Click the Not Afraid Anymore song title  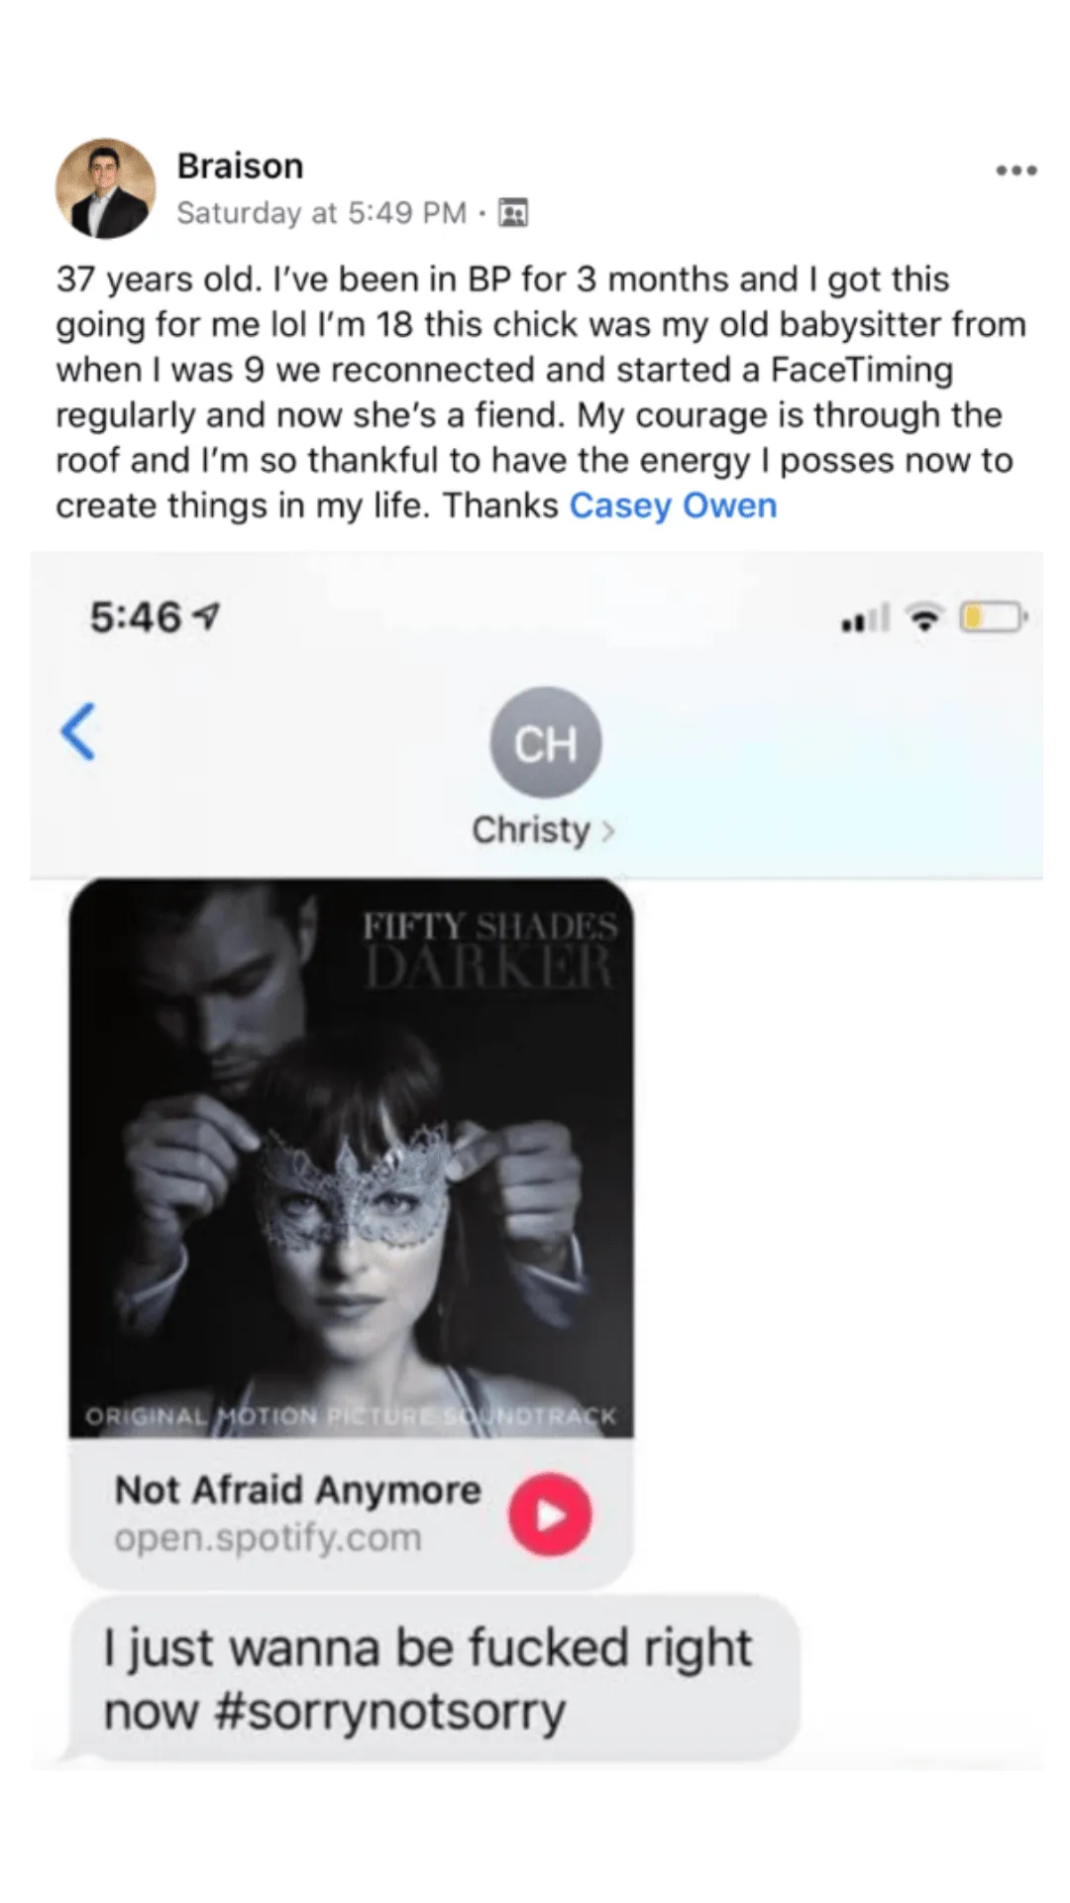(297, 1490)
